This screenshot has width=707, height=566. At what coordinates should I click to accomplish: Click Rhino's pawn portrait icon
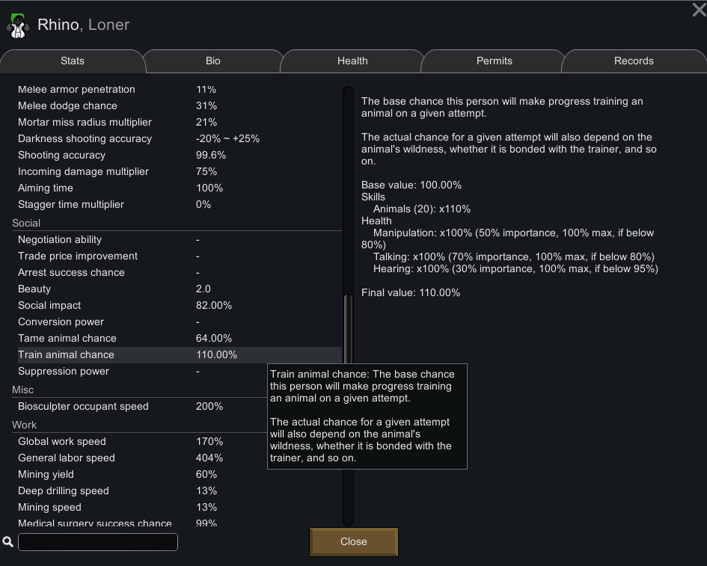16,25
